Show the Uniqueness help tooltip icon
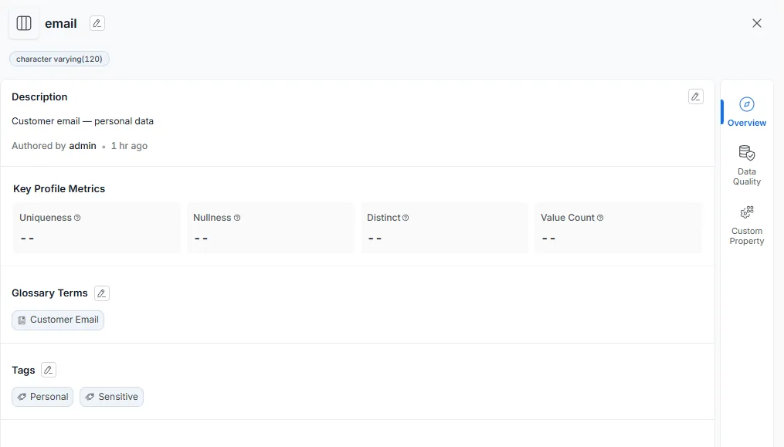The height and width of the screenshot is (447, 784). tap(77, 218)
